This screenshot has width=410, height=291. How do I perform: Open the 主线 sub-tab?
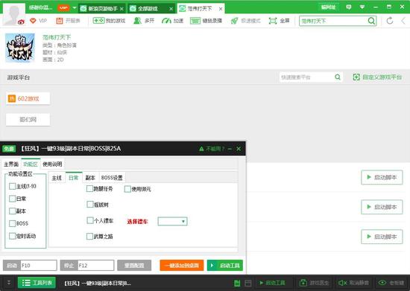[57, 178]
